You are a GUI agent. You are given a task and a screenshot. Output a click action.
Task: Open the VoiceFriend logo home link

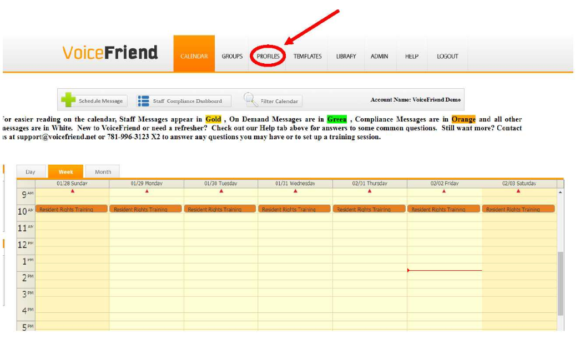110,53
